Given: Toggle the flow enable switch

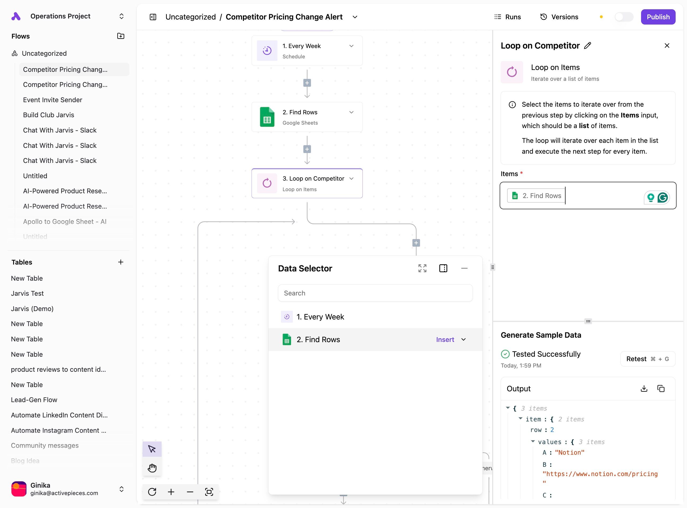Looking at the screenshot, I should coord(624,17).
